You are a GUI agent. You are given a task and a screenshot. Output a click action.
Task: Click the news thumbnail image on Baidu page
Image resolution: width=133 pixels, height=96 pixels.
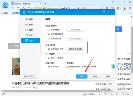click(16, 66)
